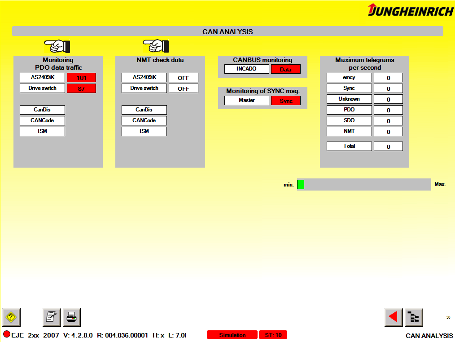Image resolution: width=455 pixels, height=342 pixels.
Task: Select CanDis in PDO data traffic panel
Action: click(x=42, y=110)
